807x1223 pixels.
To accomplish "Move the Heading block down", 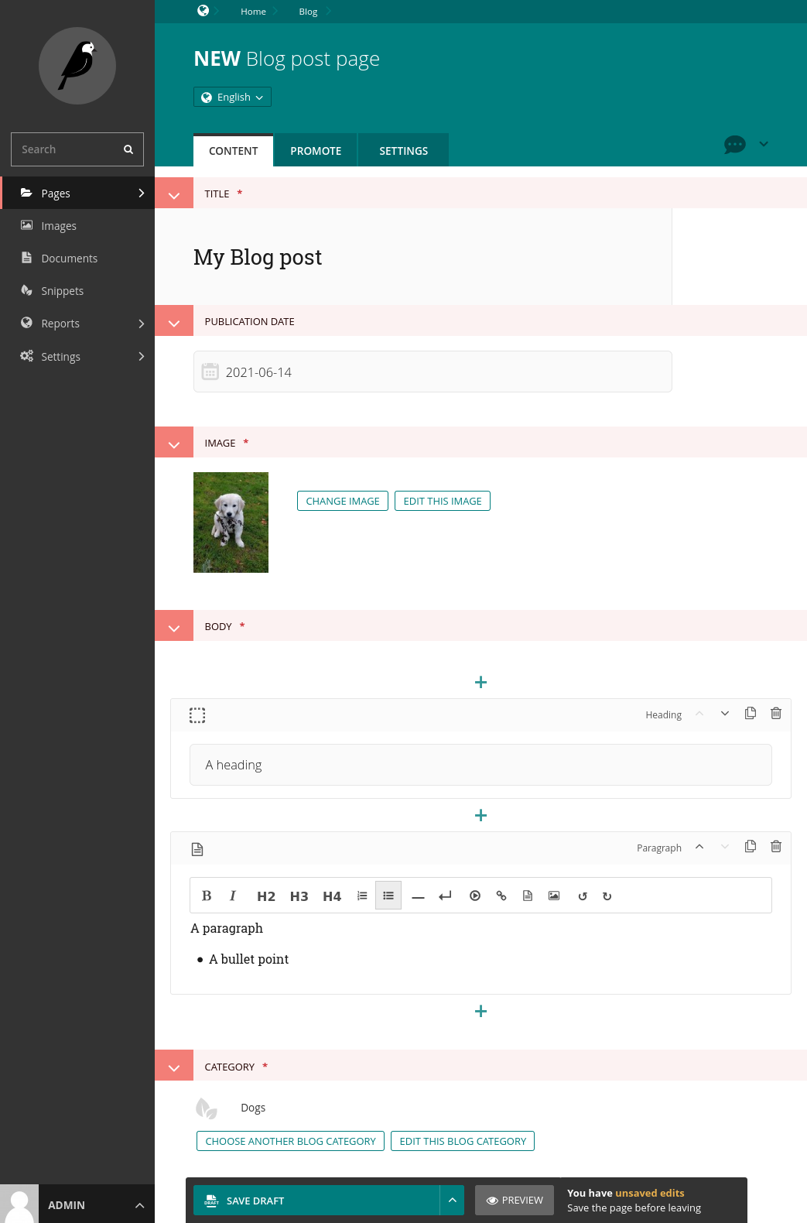I will click(x=725, y=714).
